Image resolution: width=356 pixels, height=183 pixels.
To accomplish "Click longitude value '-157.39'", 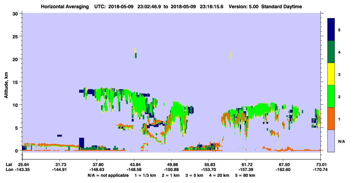I will 246,169.
